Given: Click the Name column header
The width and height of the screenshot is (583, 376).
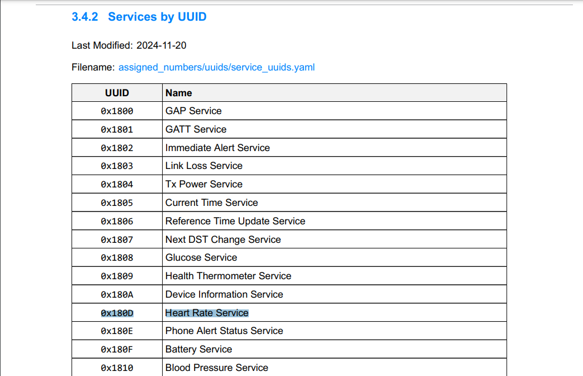Looking at the screenshot, I should (x=179, y=93).
